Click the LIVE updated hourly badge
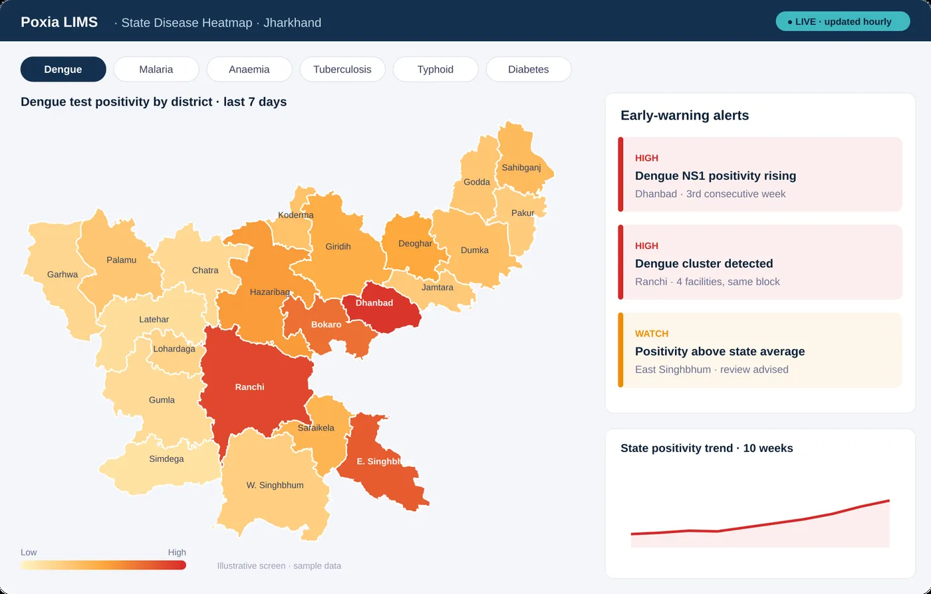Screen dimensions: 931x594 click(843, 21)
